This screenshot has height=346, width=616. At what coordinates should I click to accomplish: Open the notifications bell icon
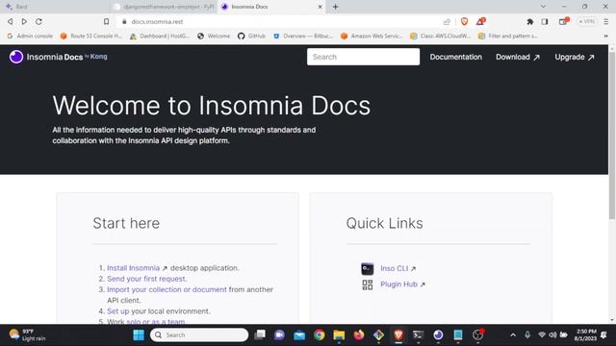pos(603,335)
